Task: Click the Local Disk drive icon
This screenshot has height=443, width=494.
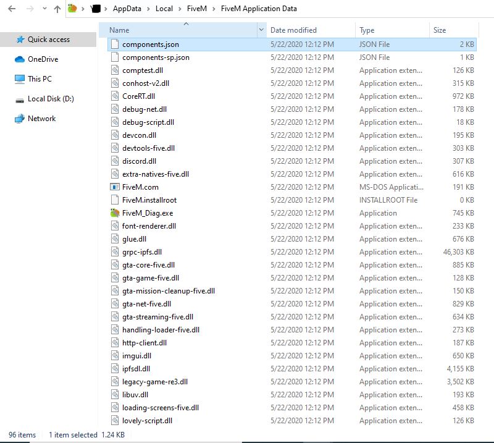Action: (x=20, y=100)
